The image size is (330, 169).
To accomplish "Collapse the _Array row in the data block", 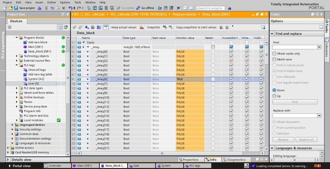I will click(88, 47).
